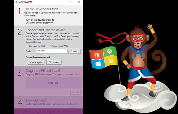Click the Windows logo on the flag
Screen dimensions: 178x114
tap(98, 64)
